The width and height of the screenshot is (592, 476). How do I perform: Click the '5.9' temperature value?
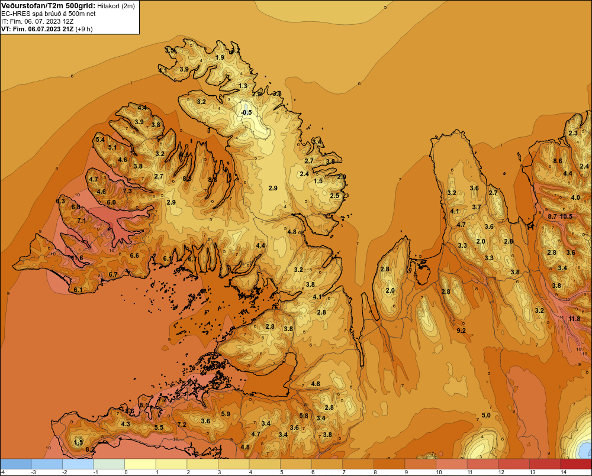click(x=226, y=414)
